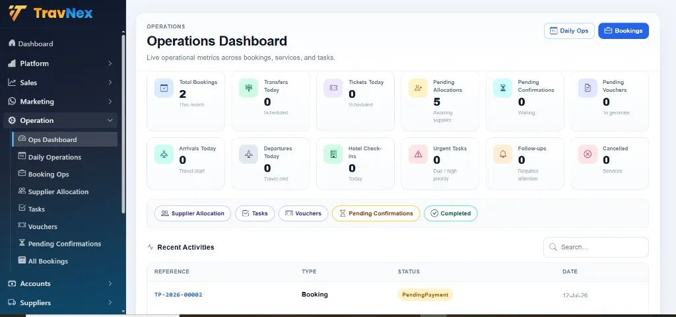Click the Departures Today plane icon

(248, 155)
